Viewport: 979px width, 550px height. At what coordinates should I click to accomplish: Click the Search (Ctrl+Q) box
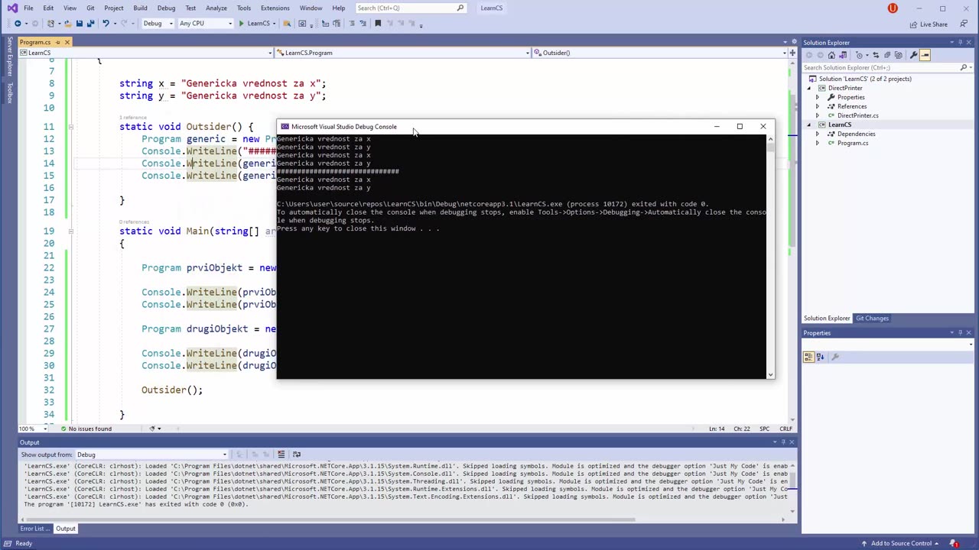coord(411,8)
